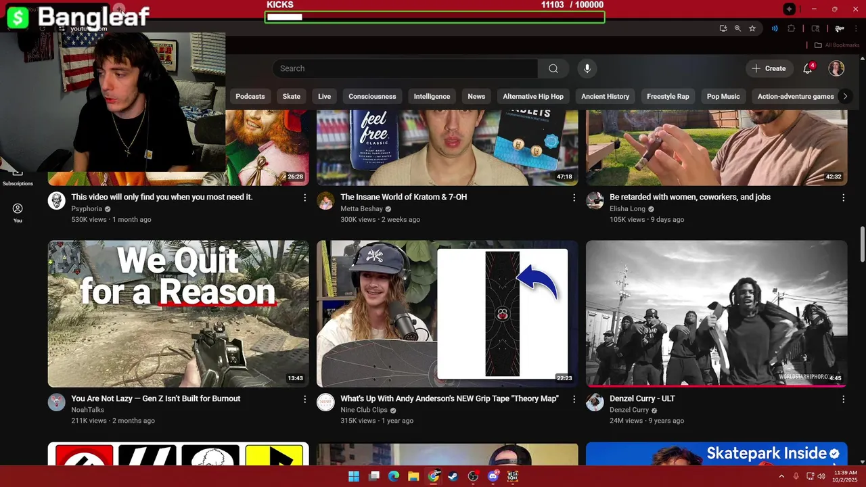
Task: Show hidden system tray icons
Action: pos(781,476)
